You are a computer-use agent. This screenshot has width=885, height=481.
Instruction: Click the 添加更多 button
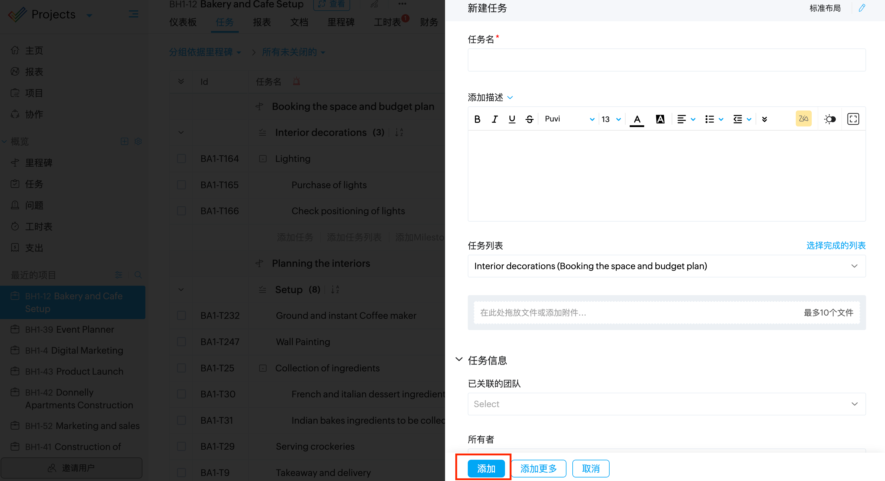[538, 468]
